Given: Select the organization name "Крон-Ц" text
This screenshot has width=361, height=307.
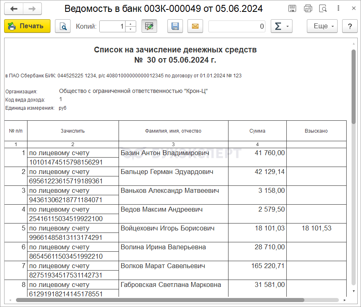Looking at the screenshot, I should point(133,91).
